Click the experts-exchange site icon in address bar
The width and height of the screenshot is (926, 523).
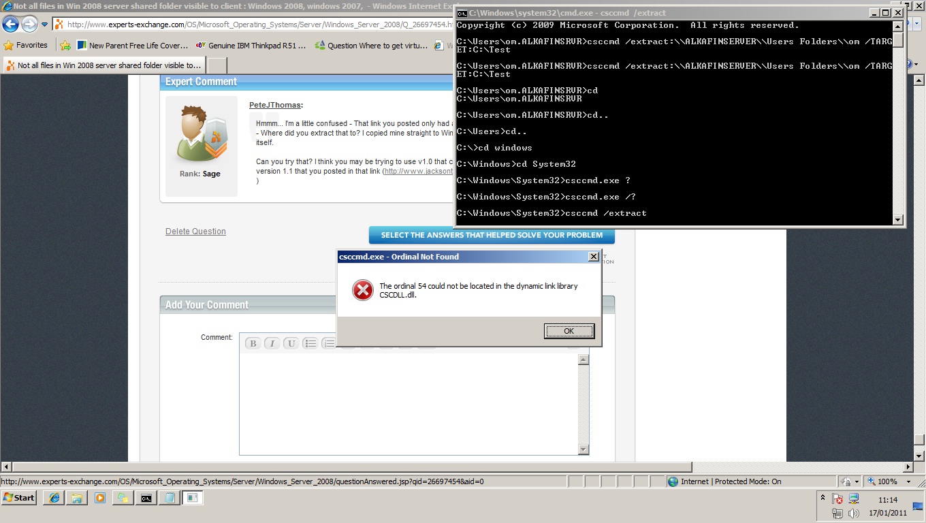pyautogui.click(x=59, y=25)
